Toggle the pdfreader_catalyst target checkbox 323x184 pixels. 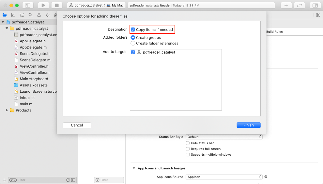tap(133, 52)
